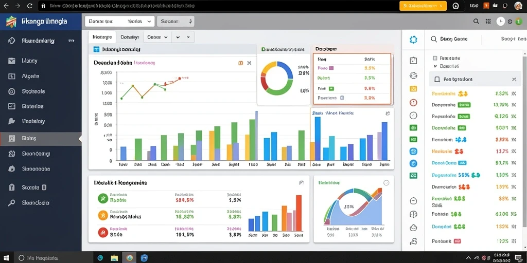
Task: Click the yellow square icon in right icon strip
Action: pyautogui.click(x=413, y=89)
